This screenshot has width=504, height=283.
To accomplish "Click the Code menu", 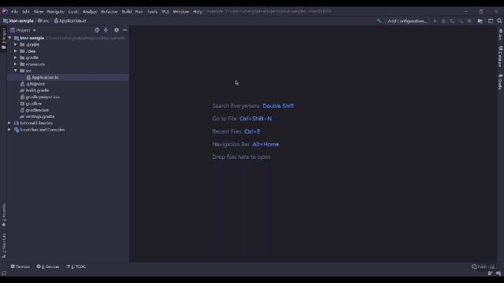I will [x=73, y=12].
